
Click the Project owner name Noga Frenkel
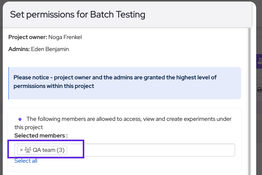[x=65, y=37]
